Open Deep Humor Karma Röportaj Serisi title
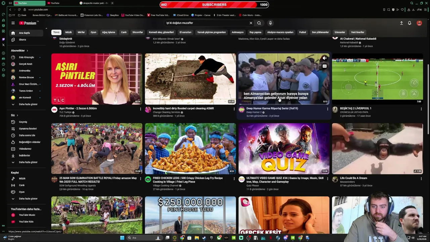Viewport: 430px width, 242px height. coord(272,109)
